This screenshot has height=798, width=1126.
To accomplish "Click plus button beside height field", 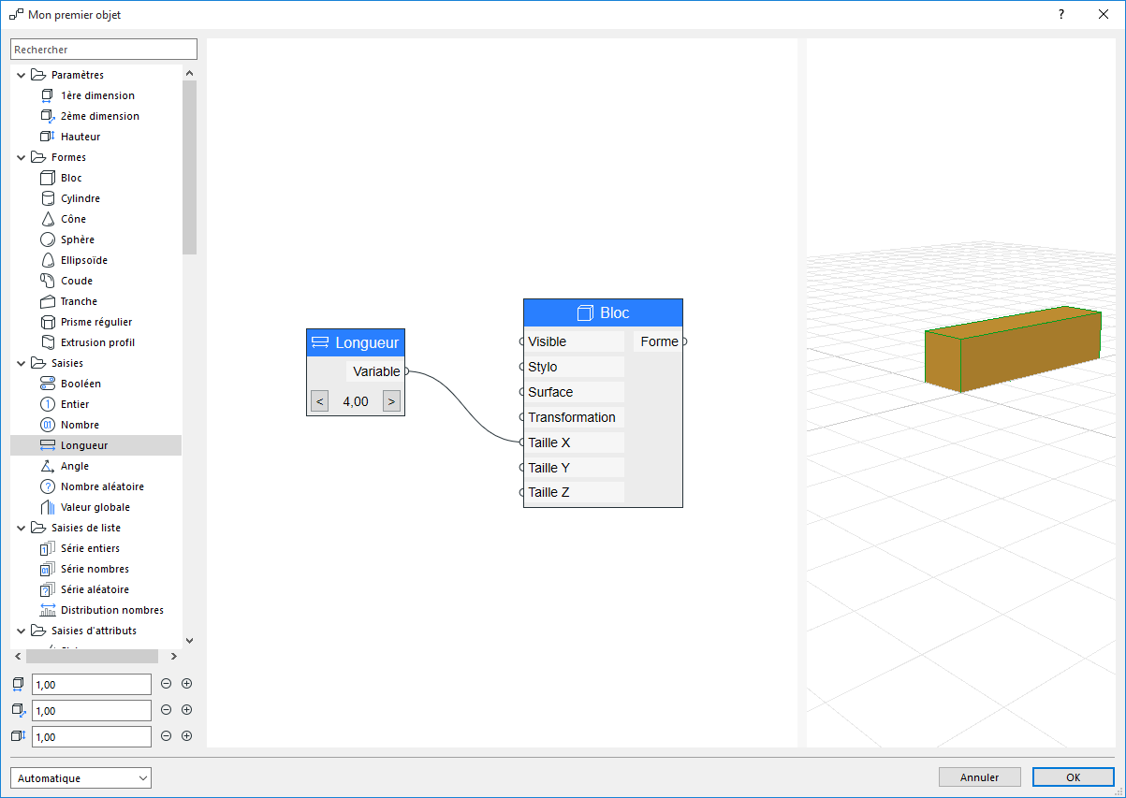I will click(186, 736).
